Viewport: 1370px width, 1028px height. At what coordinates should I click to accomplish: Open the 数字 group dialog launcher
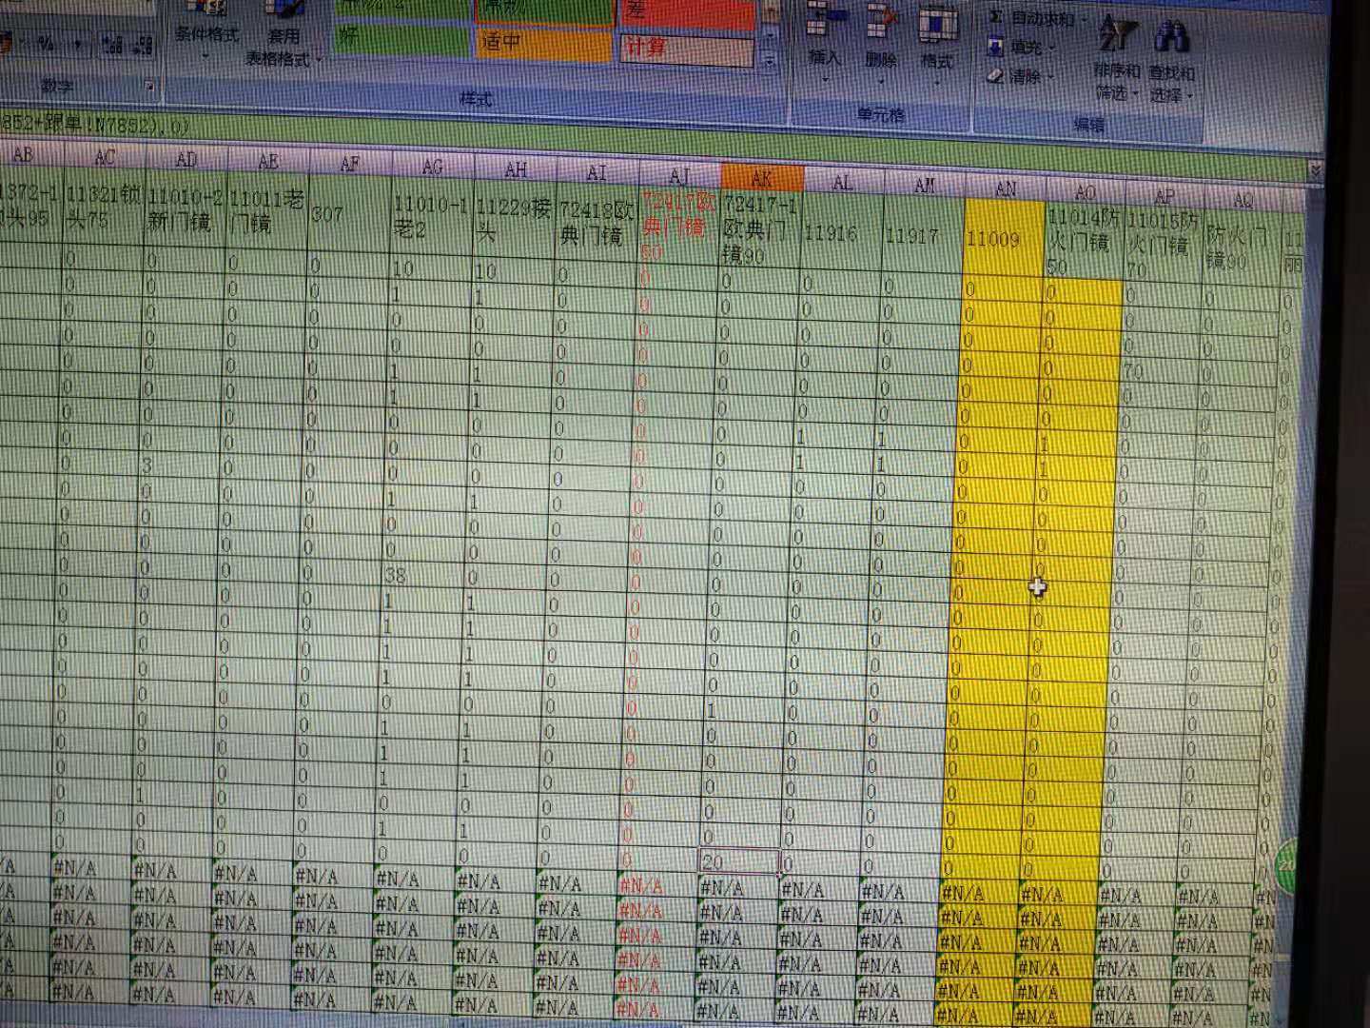[149, 87]
